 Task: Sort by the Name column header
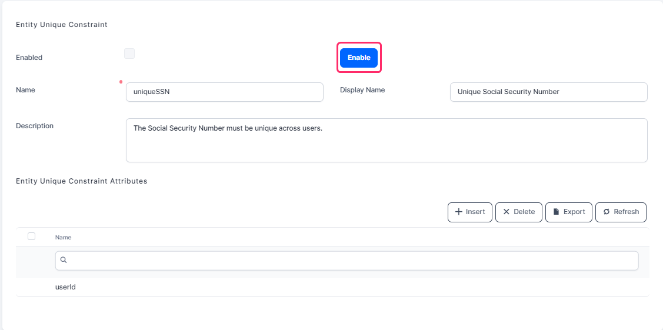click(x=63, y=237)
